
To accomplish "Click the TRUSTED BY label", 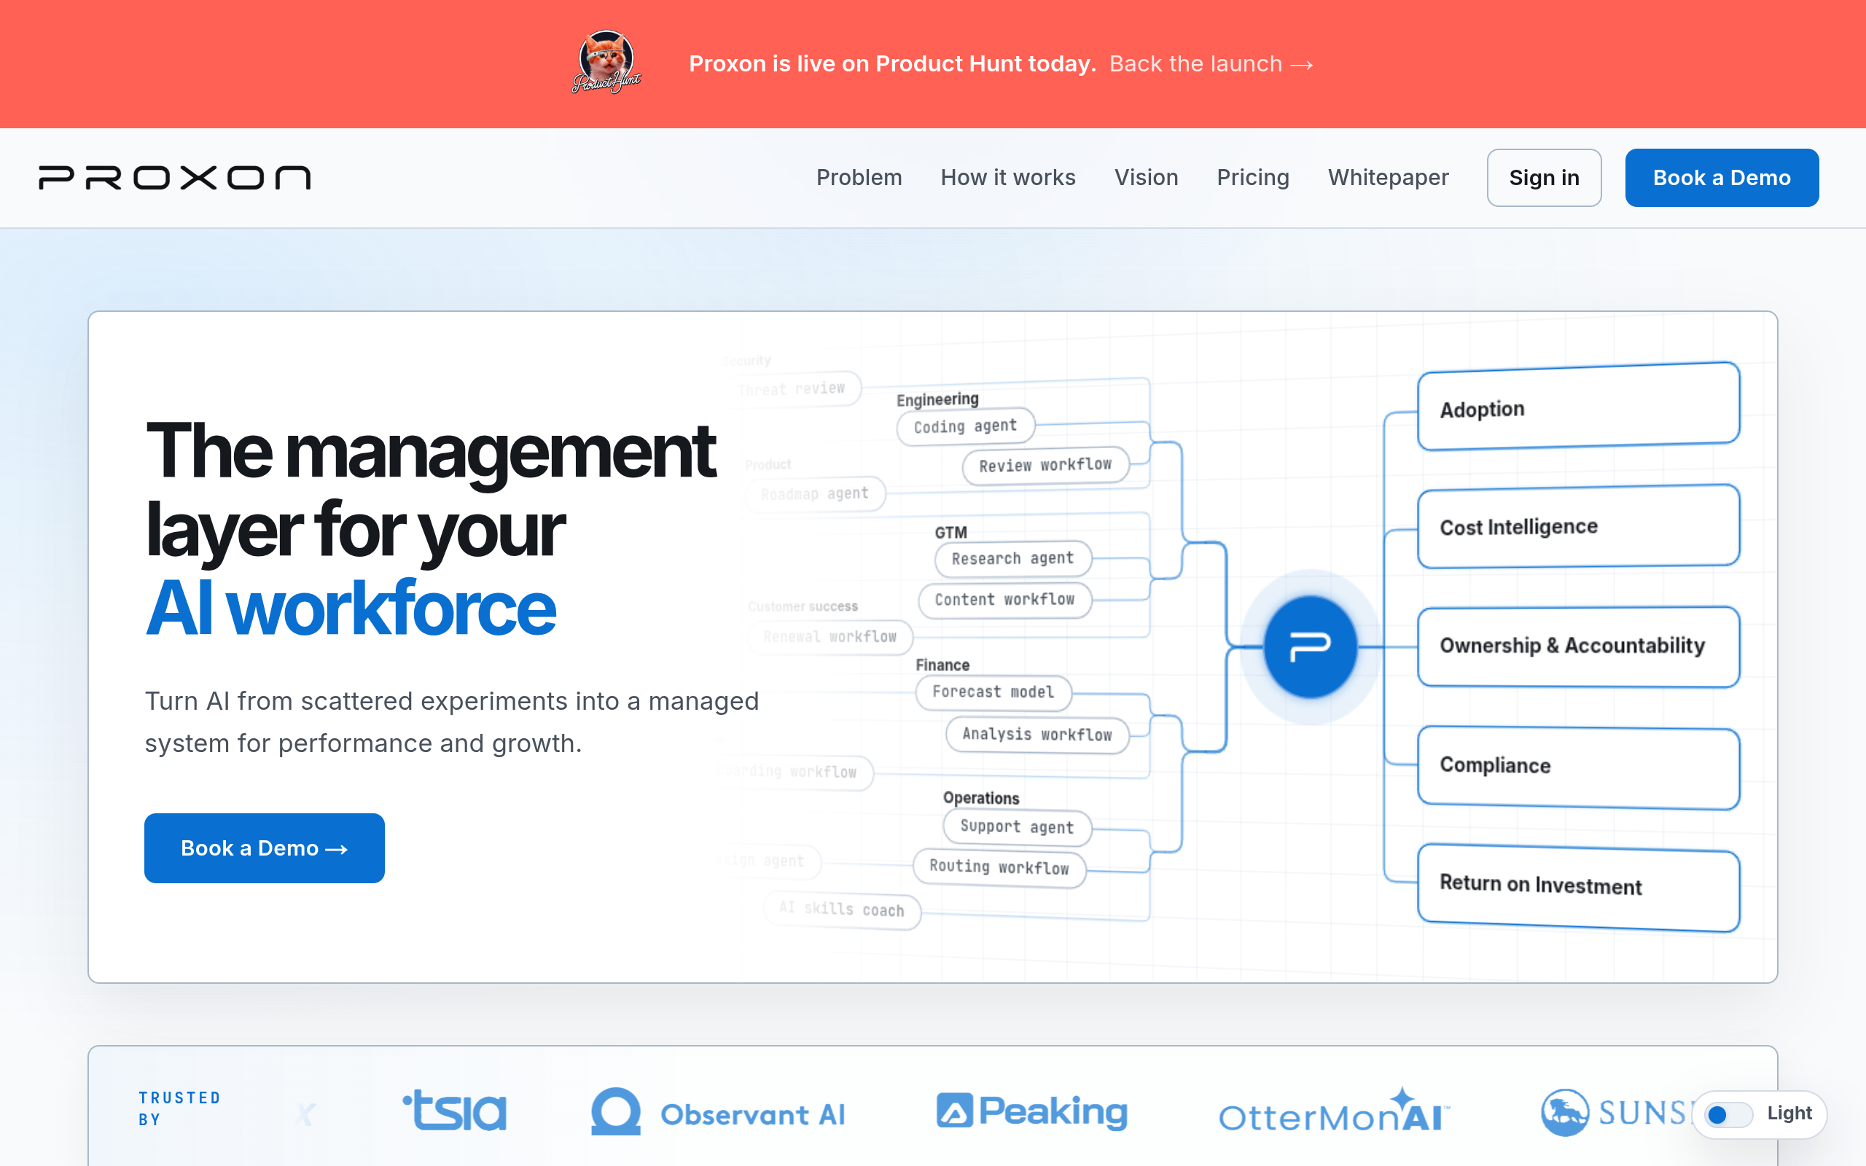I will tap(179, 1108).
